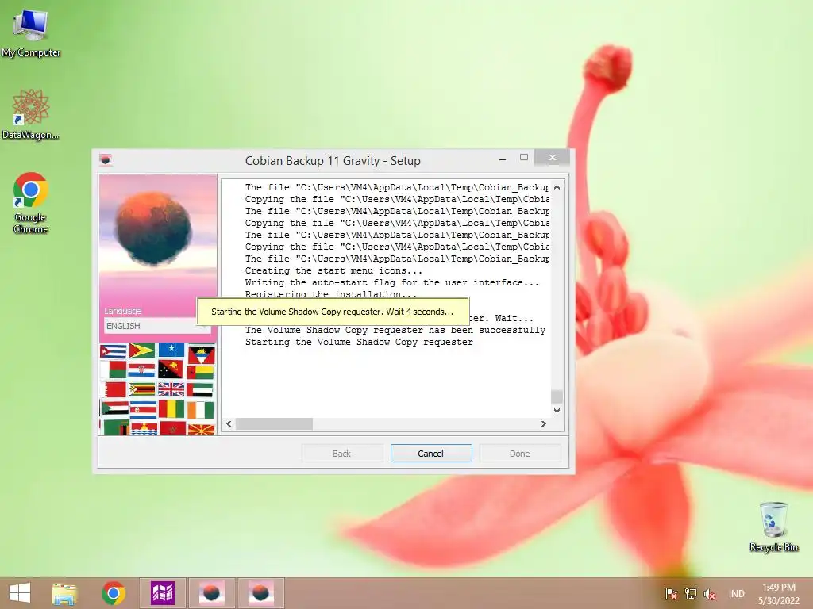Click the Cobian planet logo image

153,228
